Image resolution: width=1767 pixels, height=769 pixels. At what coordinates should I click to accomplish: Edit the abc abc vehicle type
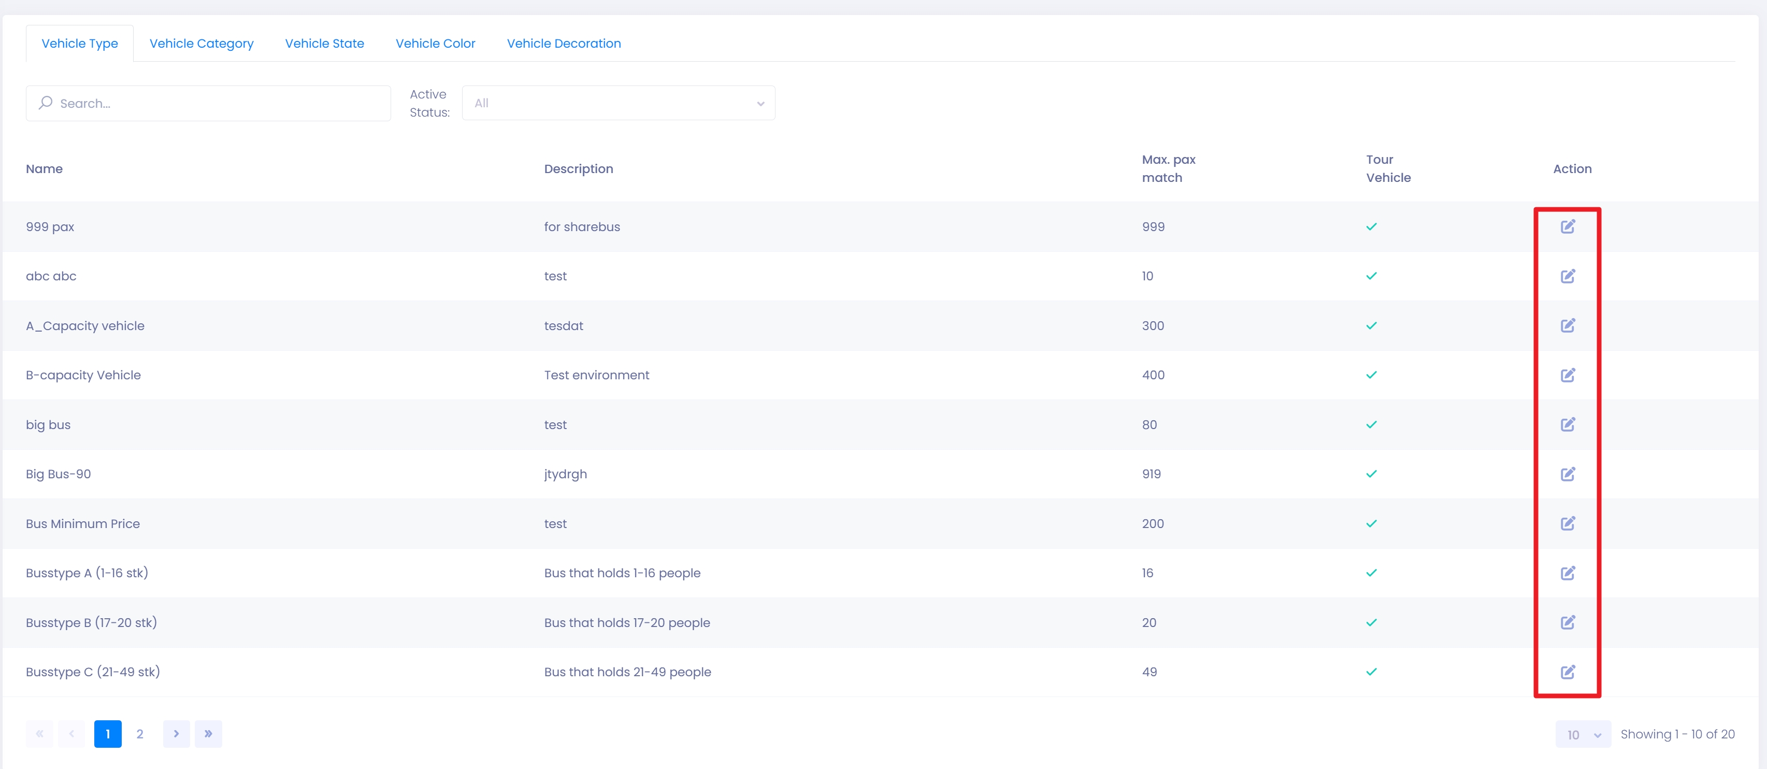1568,276
